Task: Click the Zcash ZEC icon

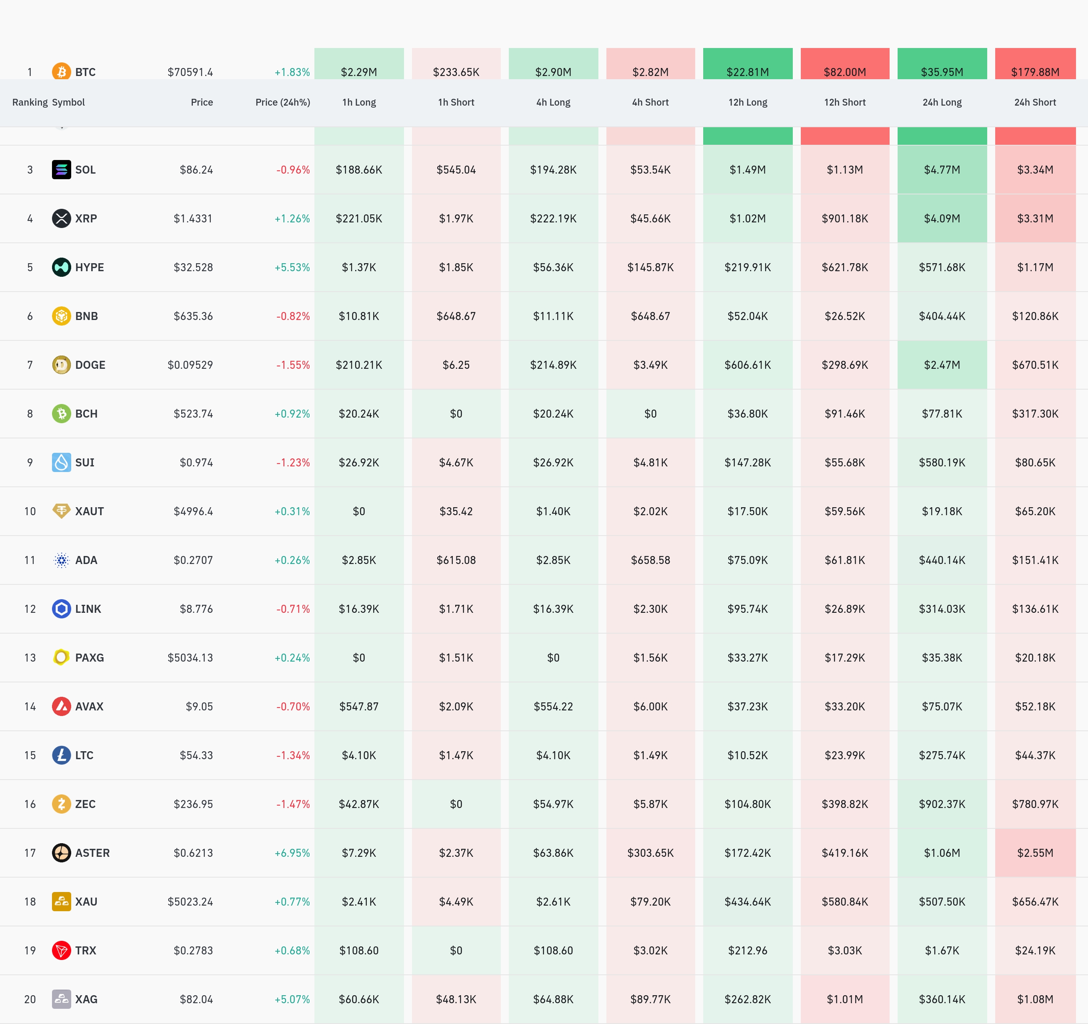Action: coord(61,804)
